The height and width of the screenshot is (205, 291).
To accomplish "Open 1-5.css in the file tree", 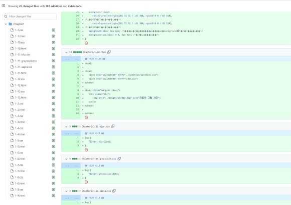I will point(19,140).
